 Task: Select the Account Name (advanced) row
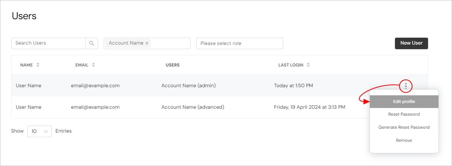[192, 107]
